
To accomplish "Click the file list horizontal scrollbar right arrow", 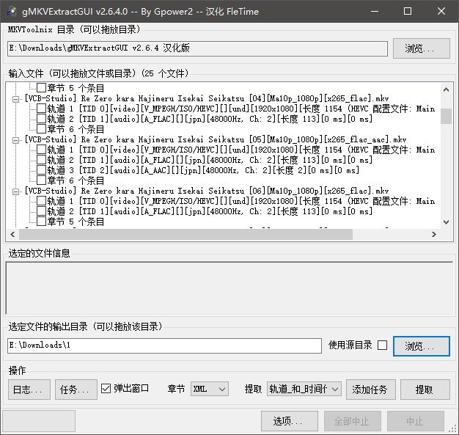I will point(435,235).
